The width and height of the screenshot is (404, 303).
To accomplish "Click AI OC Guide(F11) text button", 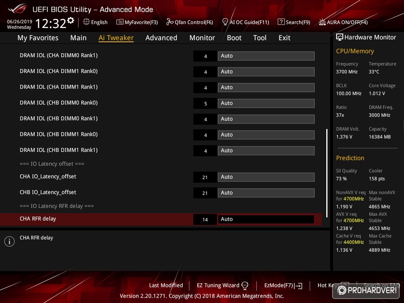I will (x=249, y=22).
